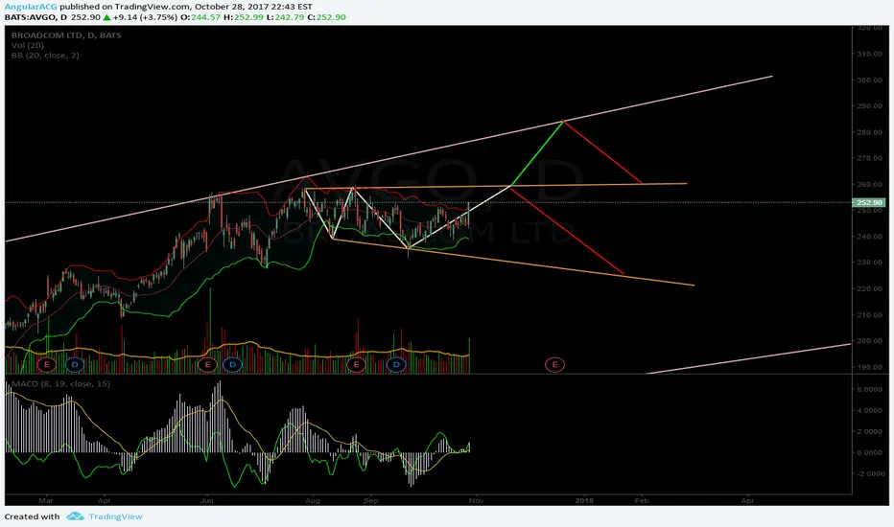Screen dimensions: 894x527
Task: Click the L:242.79 low value
Action: click(286, 17)
